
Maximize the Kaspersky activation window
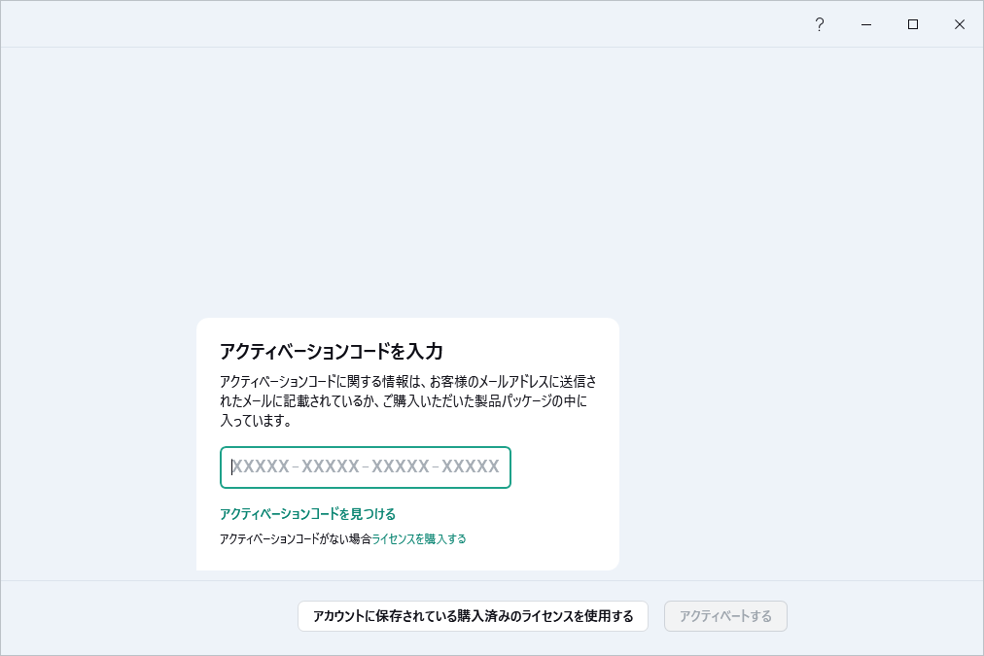[912, 24]
